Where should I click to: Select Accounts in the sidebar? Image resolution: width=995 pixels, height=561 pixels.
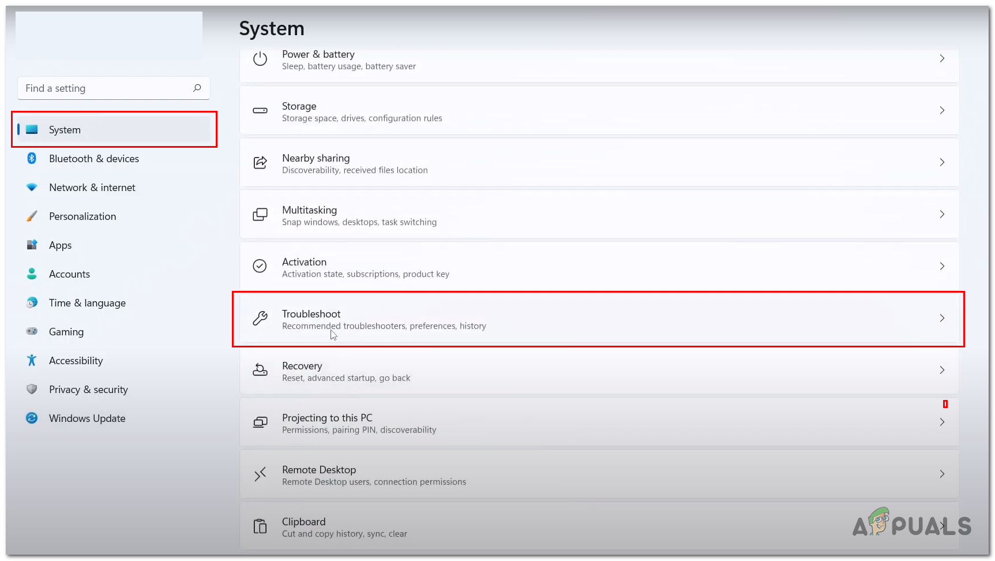(x=69, y=274)
